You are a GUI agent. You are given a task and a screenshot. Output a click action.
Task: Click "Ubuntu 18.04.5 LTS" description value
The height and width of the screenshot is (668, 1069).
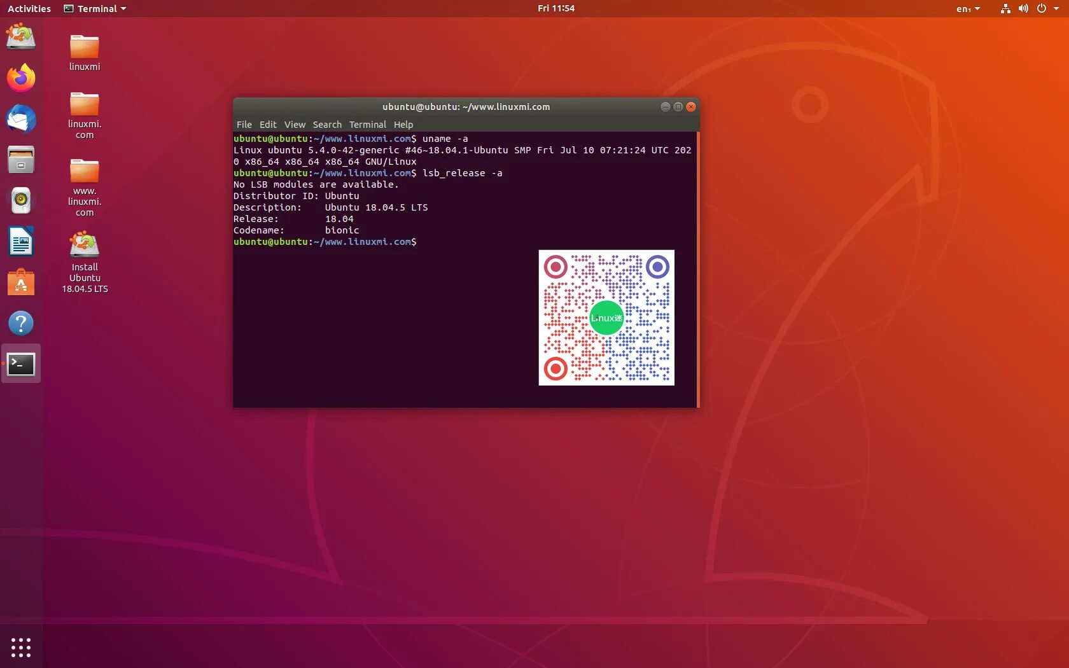[377, 207]
